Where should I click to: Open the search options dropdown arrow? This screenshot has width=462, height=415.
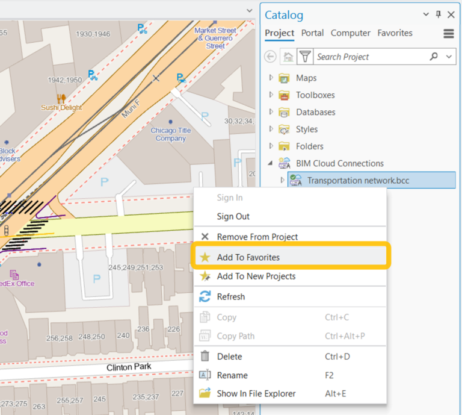449,57
